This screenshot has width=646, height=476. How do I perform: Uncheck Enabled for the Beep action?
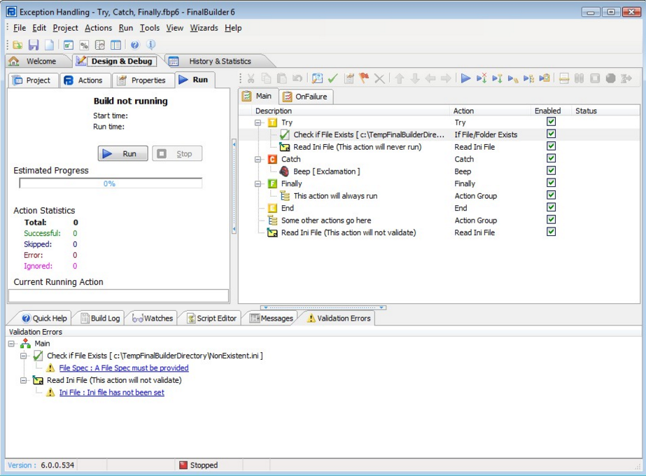551,171
